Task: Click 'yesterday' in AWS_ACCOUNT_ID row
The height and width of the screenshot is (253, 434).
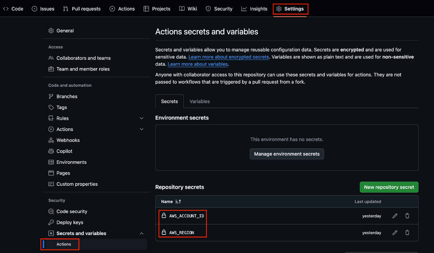Action: point(372,216)
